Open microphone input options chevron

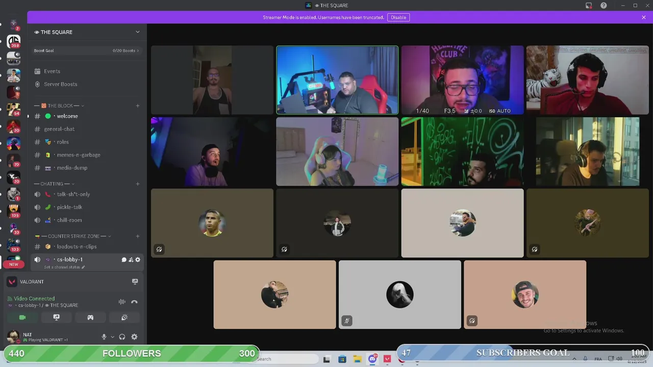coord(112,337)
